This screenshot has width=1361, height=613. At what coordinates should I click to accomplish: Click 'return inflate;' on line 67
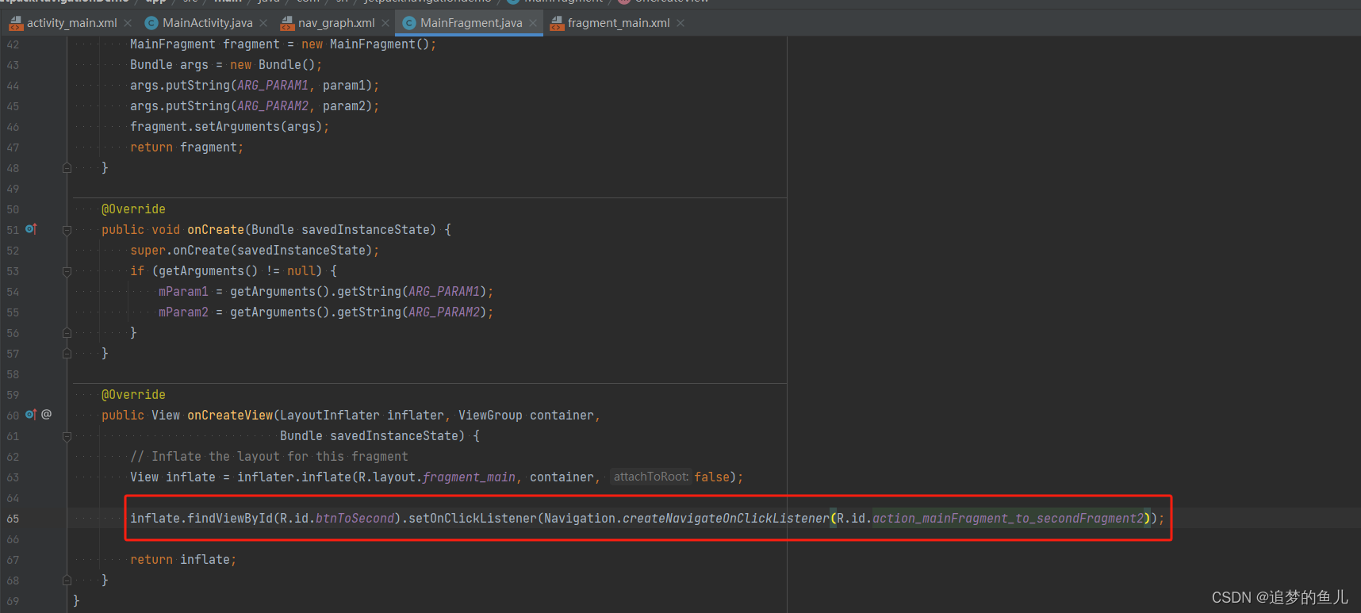[183, 559]
